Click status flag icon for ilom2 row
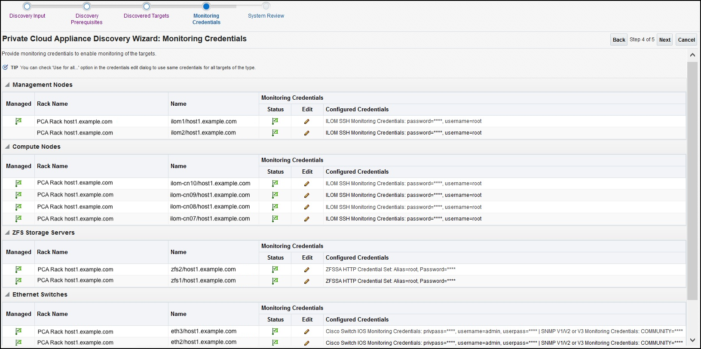This screenshot has width=701, height=349. click(x=275, y=133)
